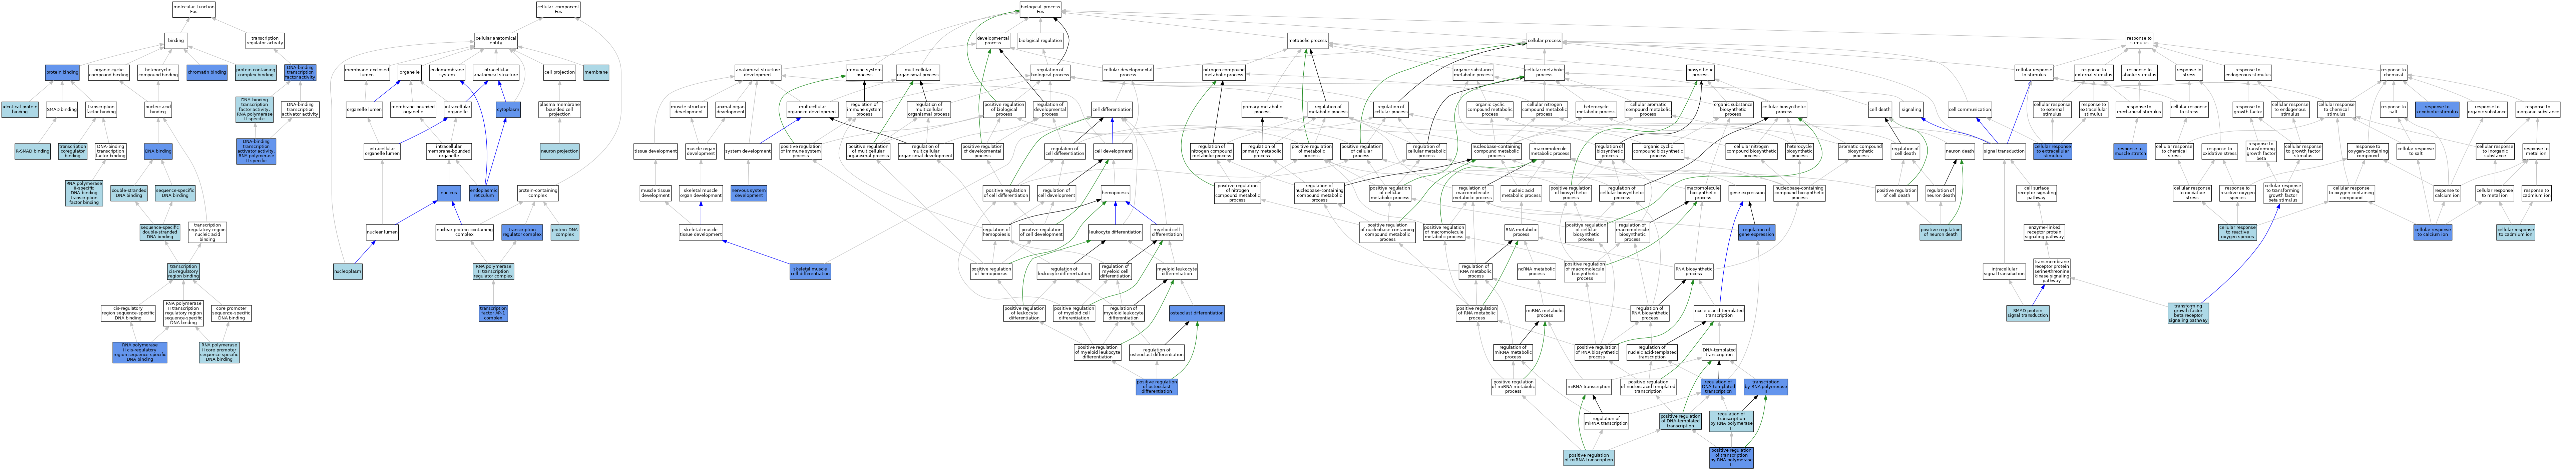Select the cellular_component root node
This screenshot has width=2562, height=470.
[x=558, y=9]
